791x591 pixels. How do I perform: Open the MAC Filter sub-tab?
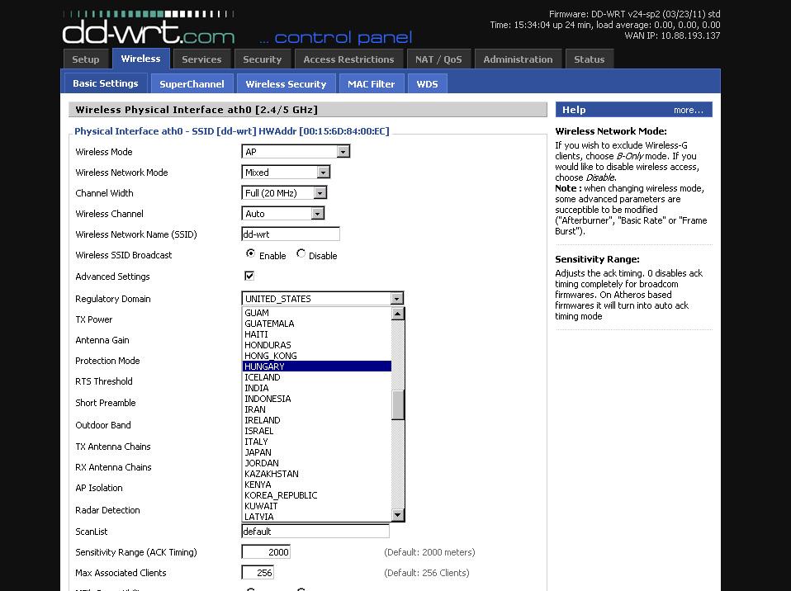coord(372,83)
